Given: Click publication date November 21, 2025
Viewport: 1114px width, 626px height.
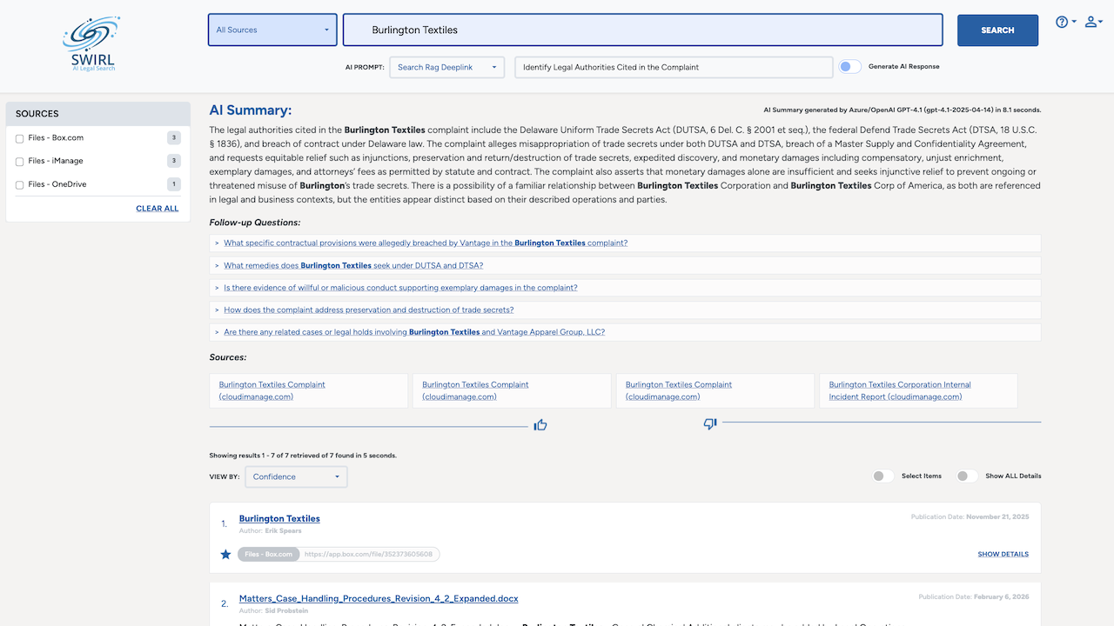Looking at the screenshot, I should pos(997,516).
